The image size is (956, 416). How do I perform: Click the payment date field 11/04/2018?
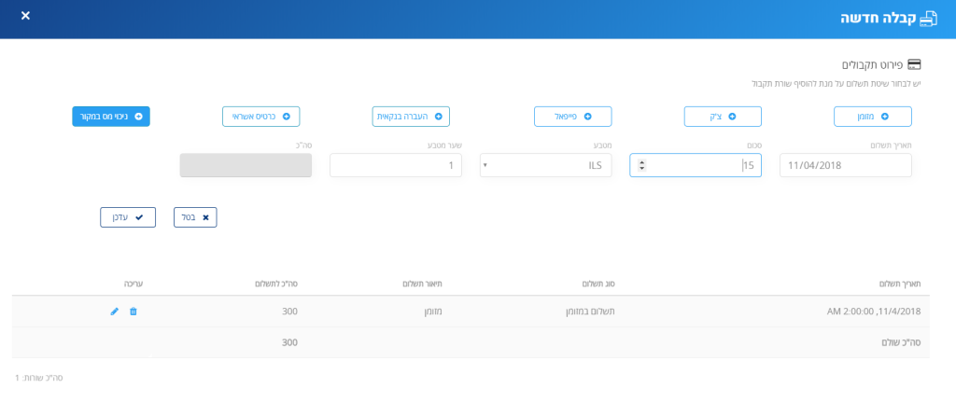(x=845, y=165)
